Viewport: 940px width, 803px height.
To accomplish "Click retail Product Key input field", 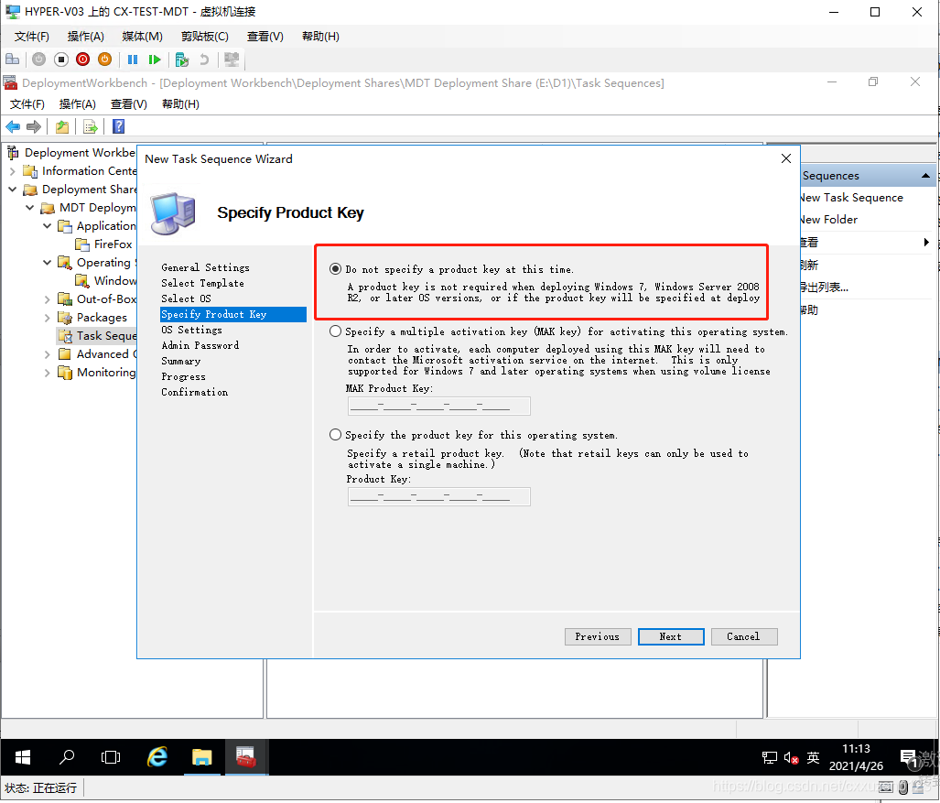I will (438, 496).
